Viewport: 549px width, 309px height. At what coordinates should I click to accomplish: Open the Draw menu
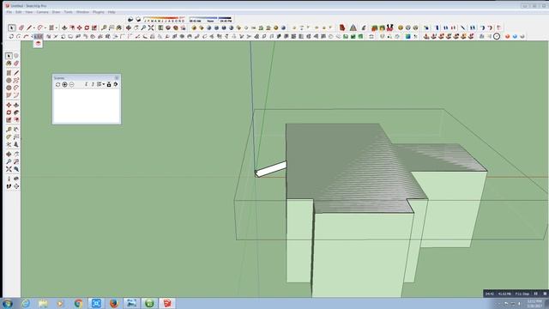[x=56, y=12]
